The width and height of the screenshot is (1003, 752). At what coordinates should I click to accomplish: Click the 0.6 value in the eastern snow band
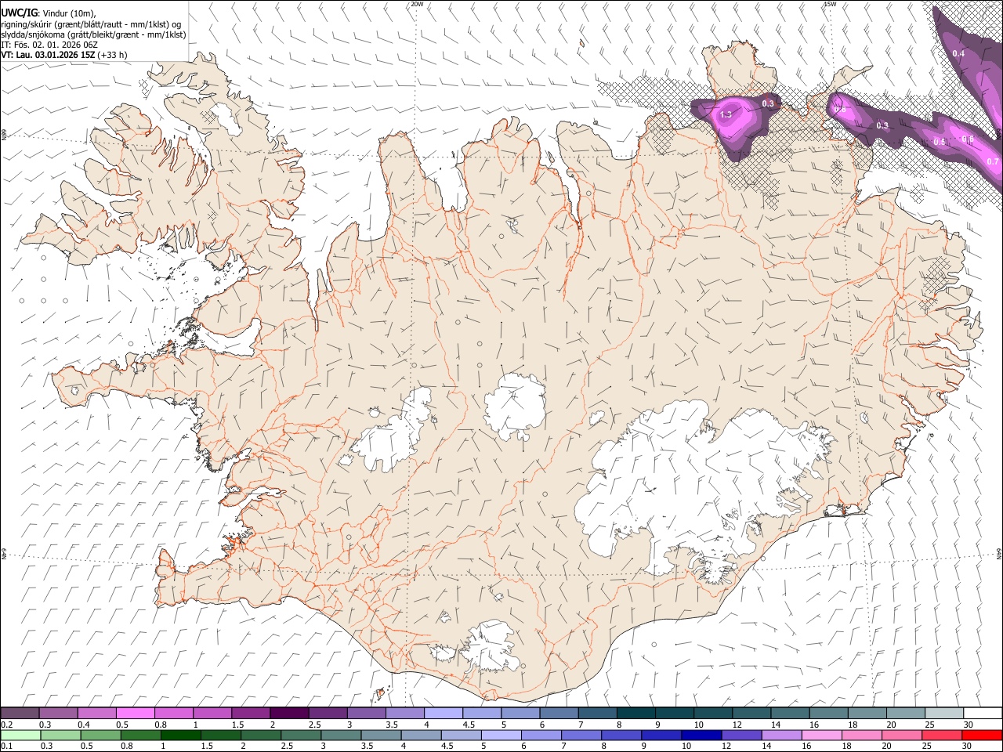tap(968, 139)
